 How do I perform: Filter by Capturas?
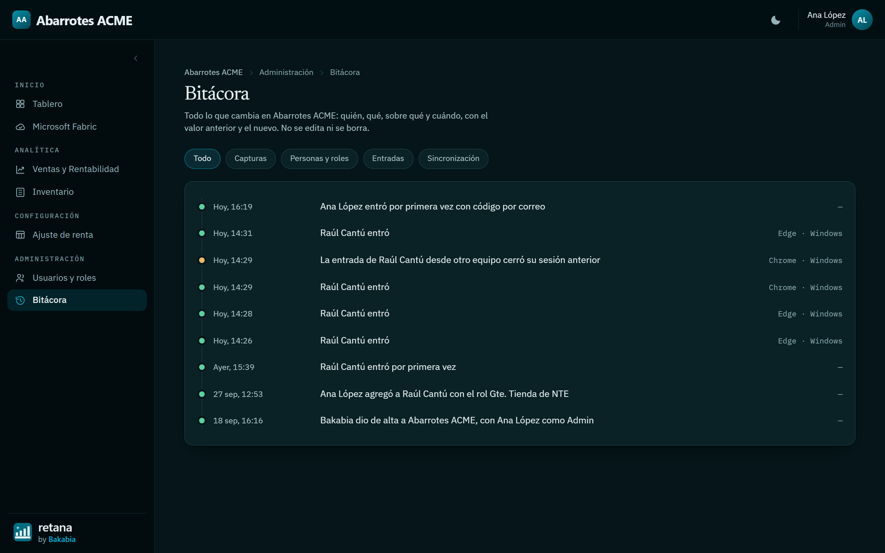tap(250, 159)
